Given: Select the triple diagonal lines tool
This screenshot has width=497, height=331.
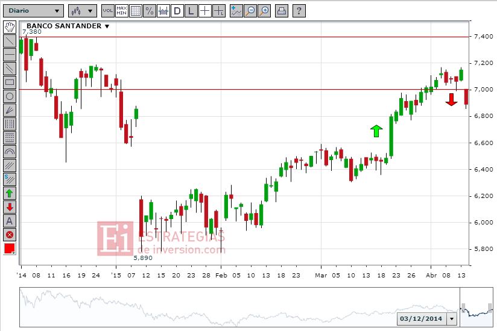Looking at the screenshot, I should (x=10, y=165).
